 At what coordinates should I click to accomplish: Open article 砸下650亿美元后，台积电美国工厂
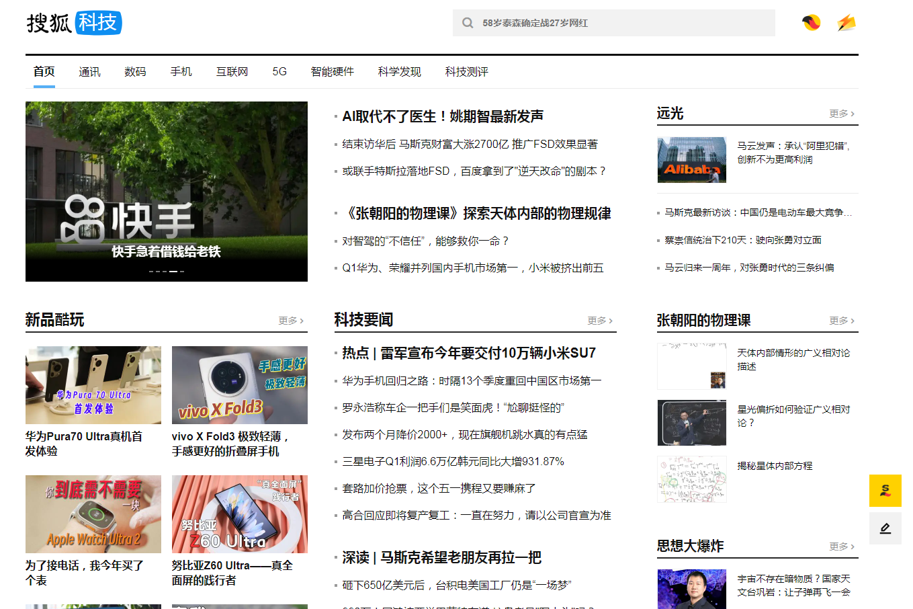(x=456, y=585)
